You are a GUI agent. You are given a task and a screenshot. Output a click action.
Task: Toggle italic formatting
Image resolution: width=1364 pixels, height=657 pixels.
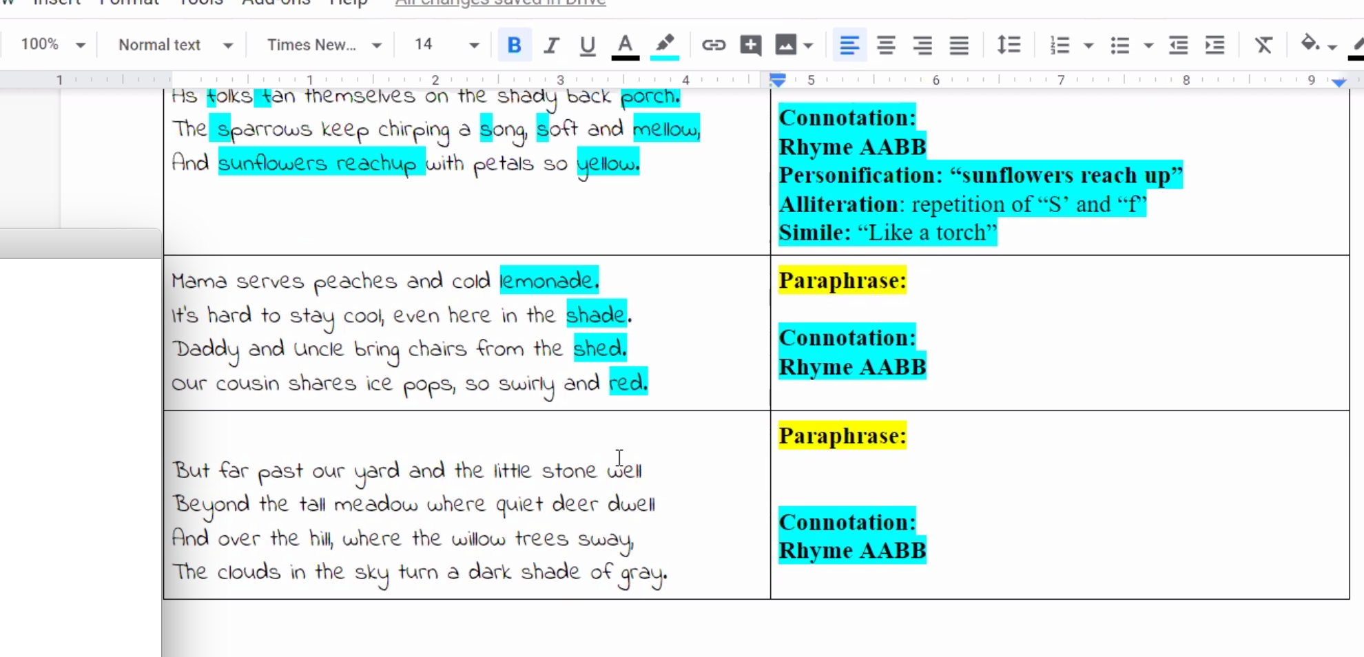[x=550, y=45]
